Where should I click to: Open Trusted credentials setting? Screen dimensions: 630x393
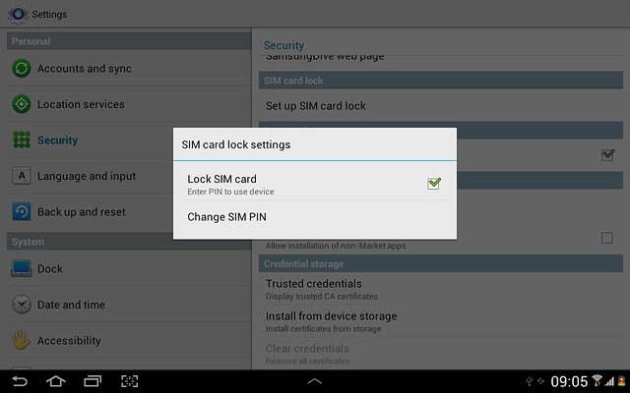pyautogui.click(x=313, y=284)
